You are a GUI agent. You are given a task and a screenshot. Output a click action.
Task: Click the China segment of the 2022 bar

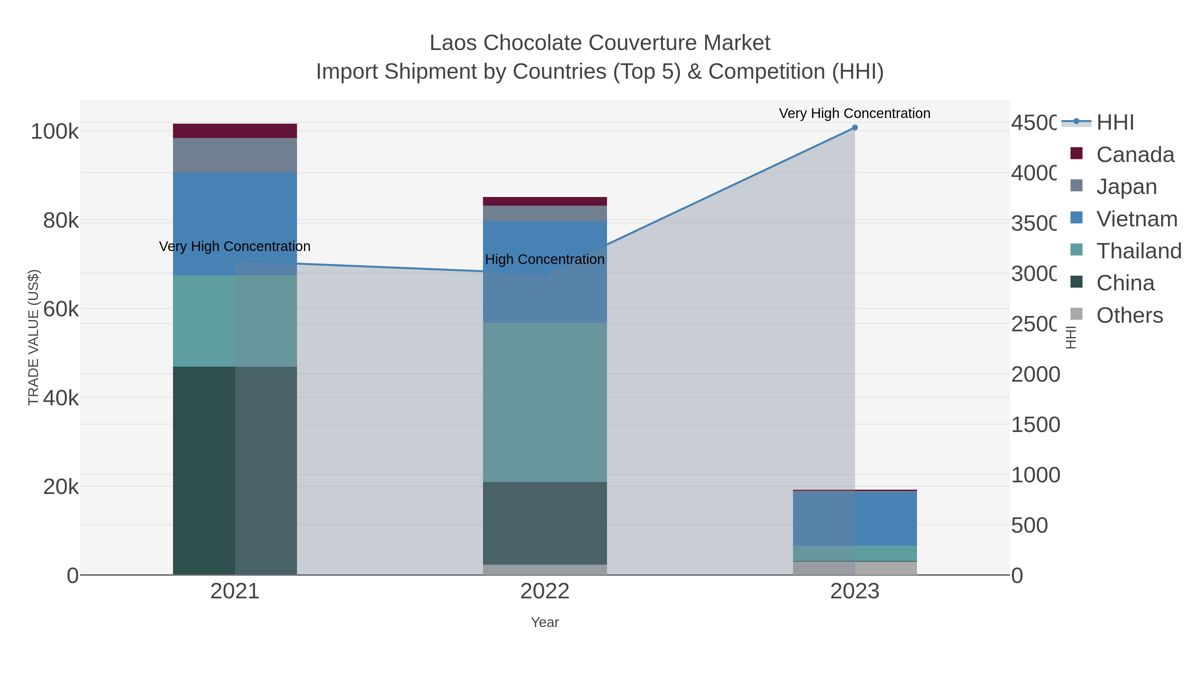(x=545, y=524)
